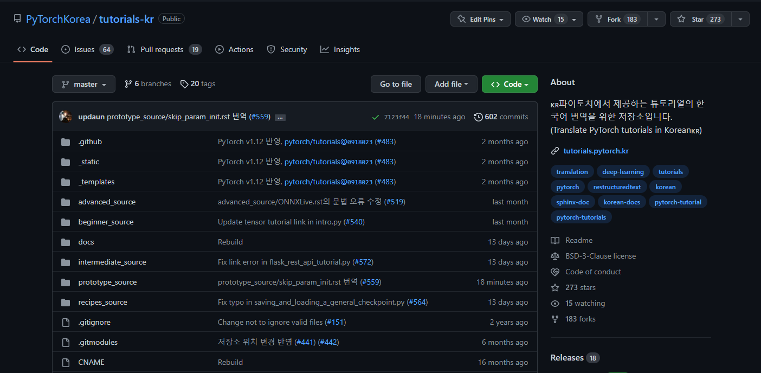The image size is (761, 373).
Task: Open the Pull requests tab
Action: (x=164, y=49)
